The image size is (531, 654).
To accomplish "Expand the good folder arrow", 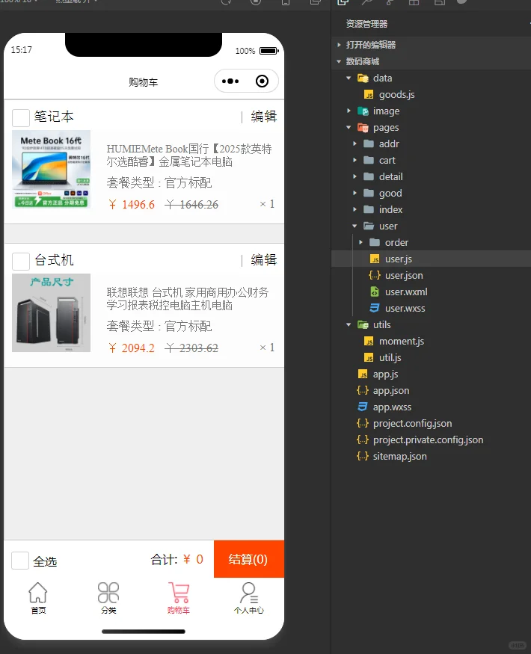I will pos(354,193).
